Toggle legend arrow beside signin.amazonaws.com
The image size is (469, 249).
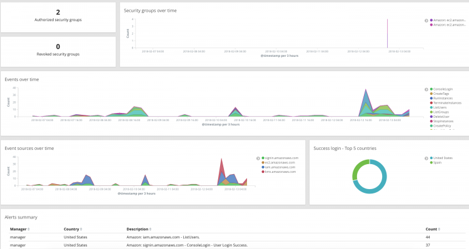[258, 159]
